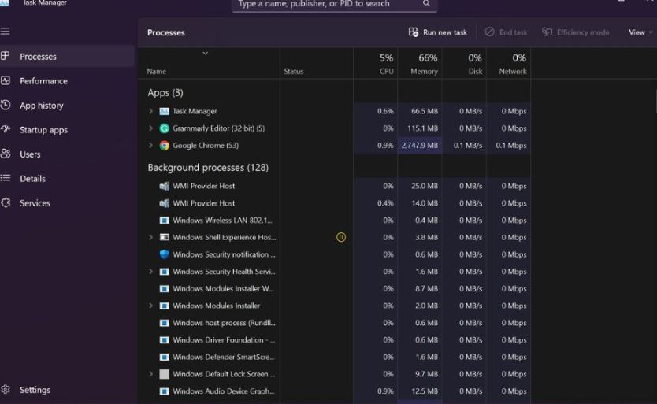Click Windows Wireless LAN process icon
Screen dimensions: 657x404
[x=164, y=221]
